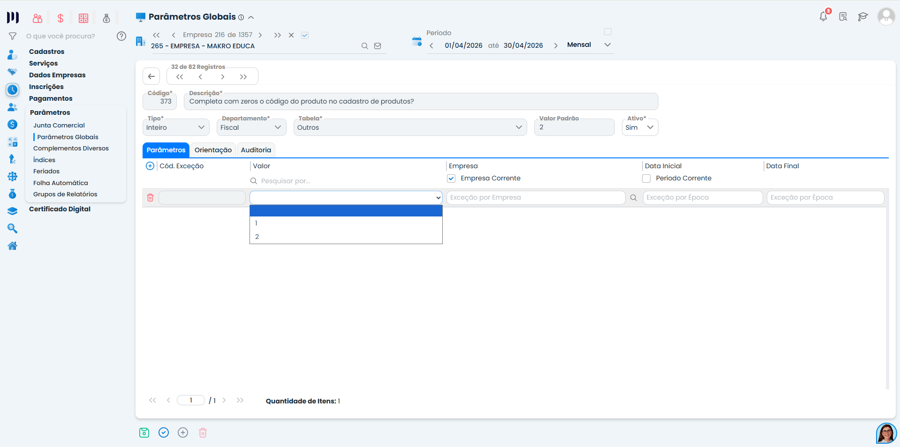Open the help question mark icon
Screen dimensions: 900x447
click(x=121, y=36)
